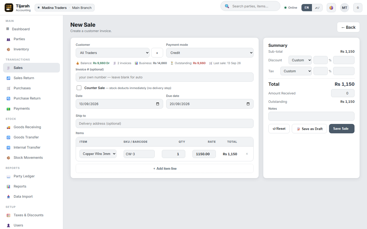Enable the Counter Sale checkbox

79,88
